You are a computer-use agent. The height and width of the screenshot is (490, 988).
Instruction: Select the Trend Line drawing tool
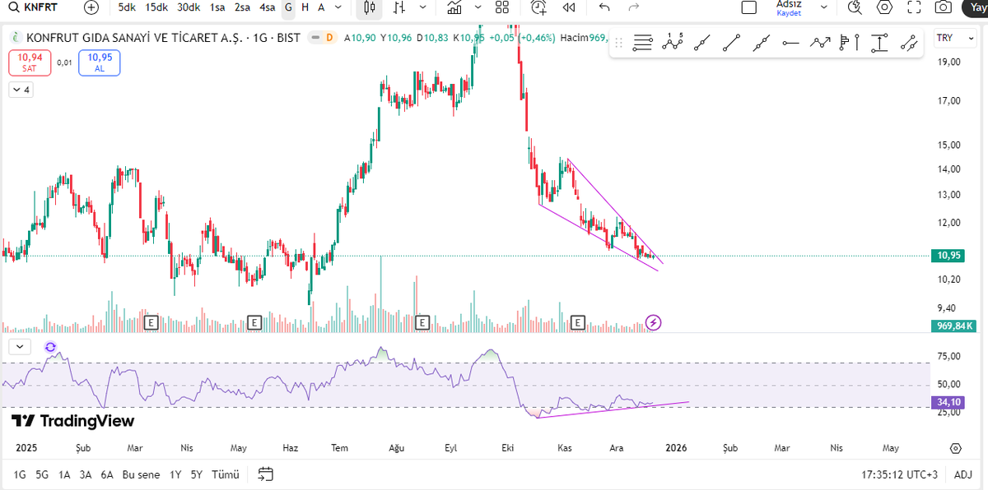(x=731, y=43)
